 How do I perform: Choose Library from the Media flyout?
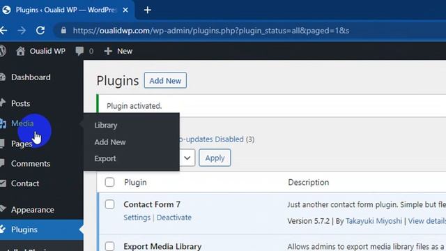point(106,125)
